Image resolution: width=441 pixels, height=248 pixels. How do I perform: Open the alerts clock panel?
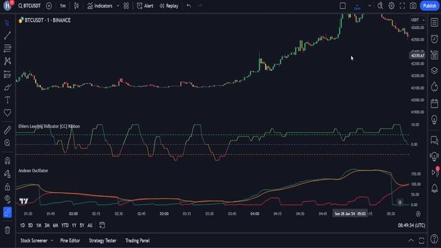click(434, 39)
